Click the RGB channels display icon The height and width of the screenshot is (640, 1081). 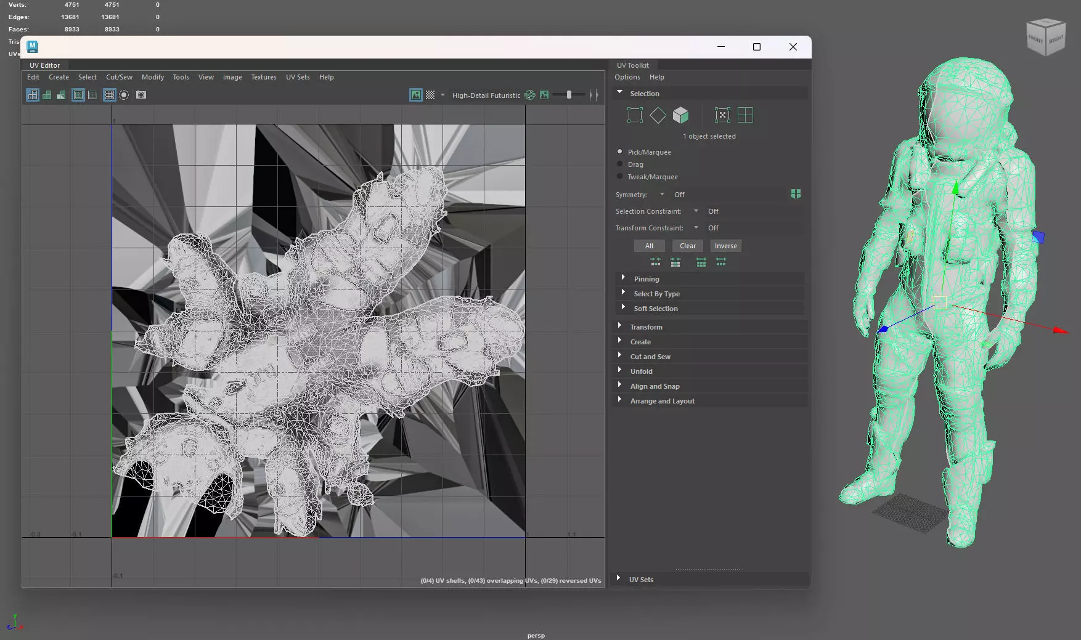[530, 95]
